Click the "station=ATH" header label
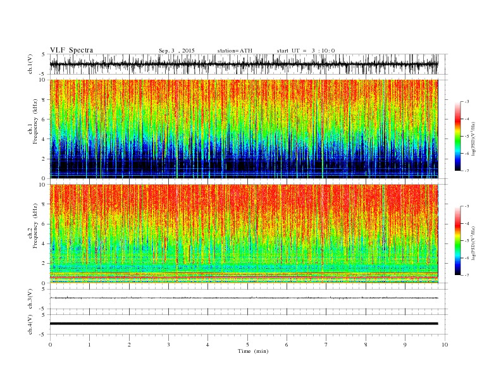 [x=235, y=51]
